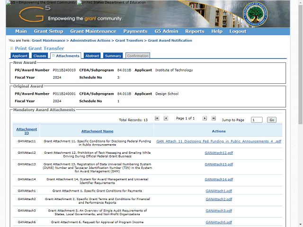Sort by Attachment Name column header
303x227 pixels.
97,131
